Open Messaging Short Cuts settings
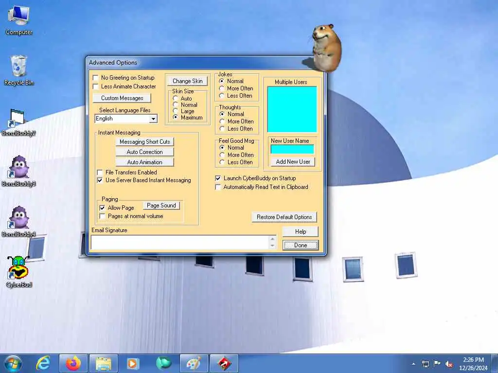The width and height of the screenshot is (498, 373). [144, 142]
